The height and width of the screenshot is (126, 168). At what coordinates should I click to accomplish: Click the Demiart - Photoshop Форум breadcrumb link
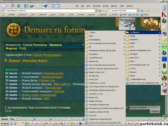tap(28, 61)
